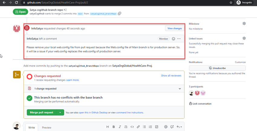The image size is (257, 131).
Task: Click the None yet linked issues text
Action: [194, 52]
